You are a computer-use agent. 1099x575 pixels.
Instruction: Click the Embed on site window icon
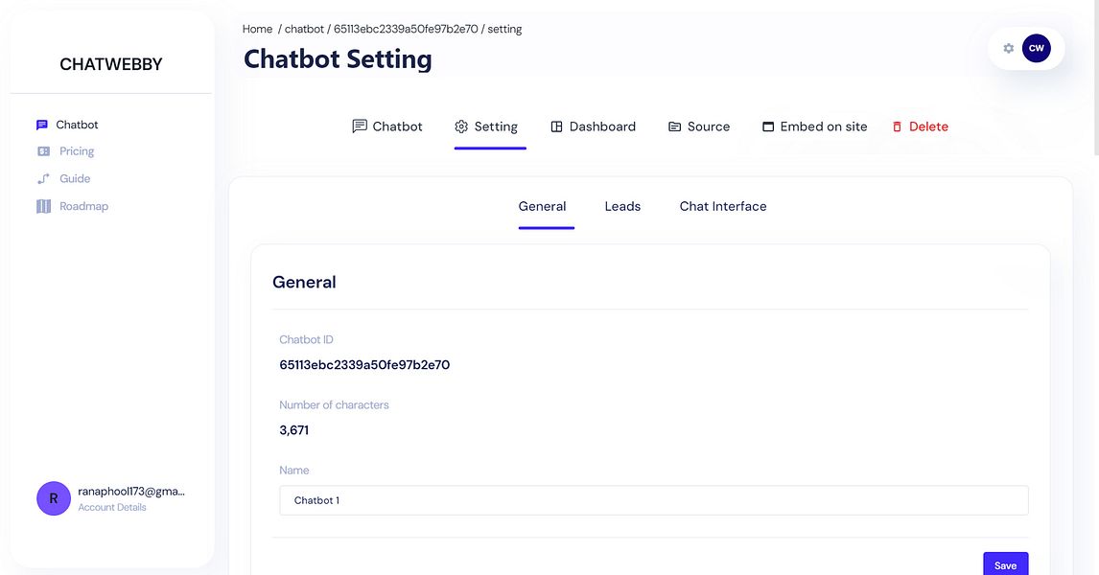768,126
